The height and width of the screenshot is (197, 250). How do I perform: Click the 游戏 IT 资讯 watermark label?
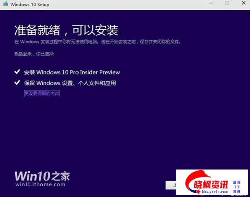pyautogui.click(x=237, y=186)
